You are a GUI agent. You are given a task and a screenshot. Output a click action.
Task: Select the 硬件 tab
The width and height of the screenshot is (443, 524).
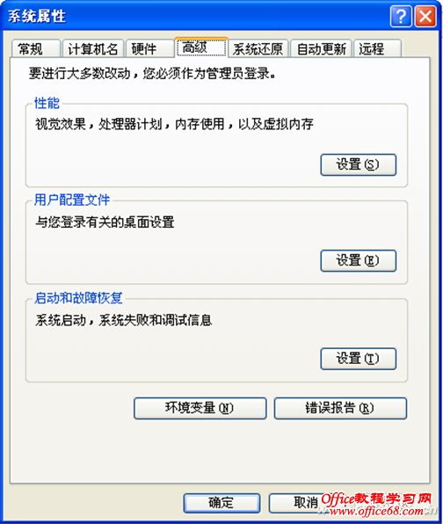[150, 49]
